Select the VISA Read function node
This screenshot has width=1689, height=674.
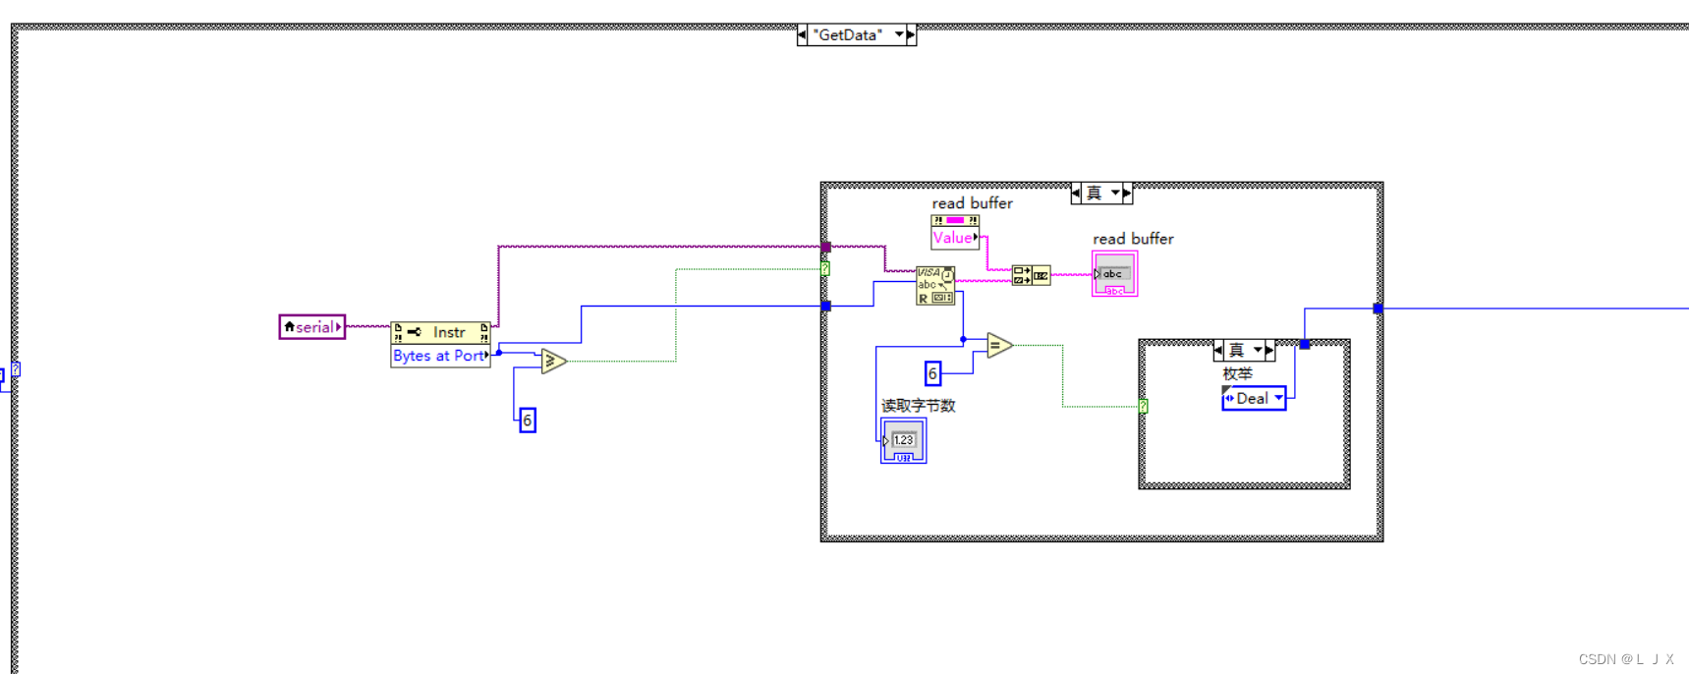[935, 286]
